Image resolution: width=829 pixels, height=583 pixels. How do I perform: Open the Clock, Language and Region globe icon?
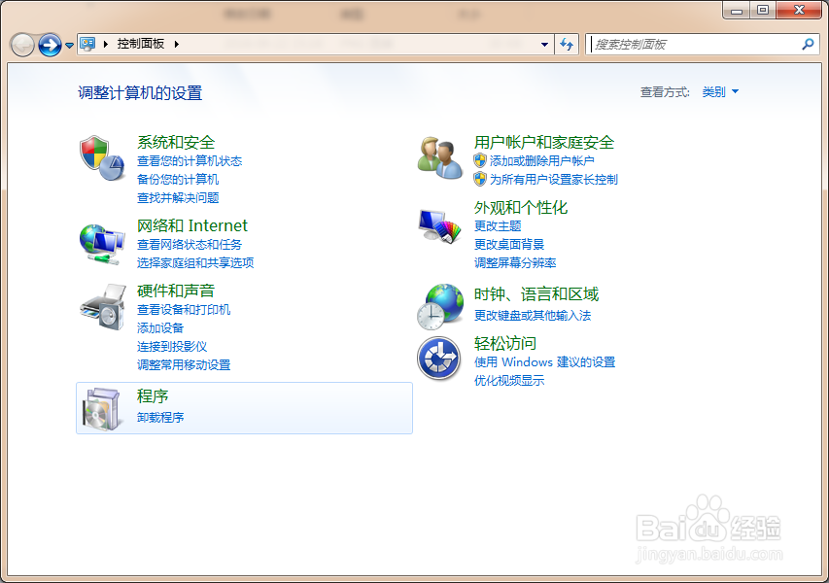[440, 307]
